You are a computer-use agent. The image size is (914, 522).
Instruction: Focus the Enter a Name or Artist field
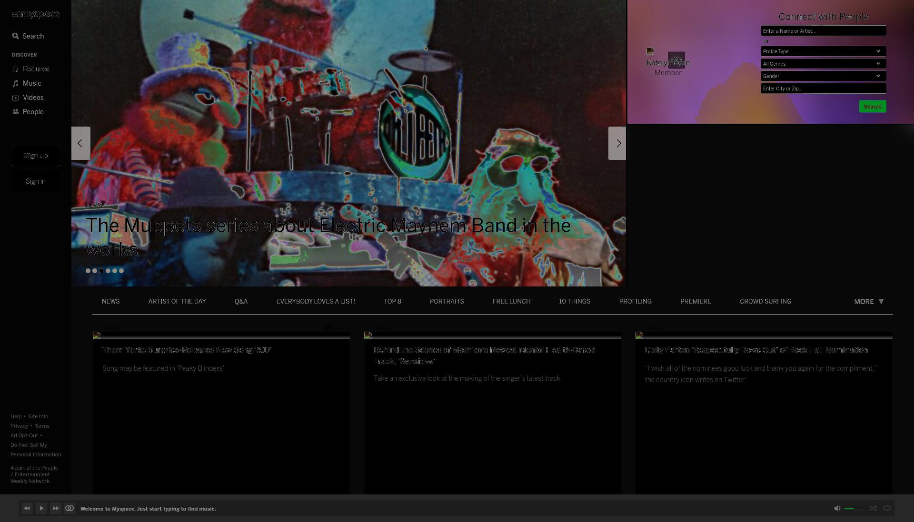[x=824, y=31]
